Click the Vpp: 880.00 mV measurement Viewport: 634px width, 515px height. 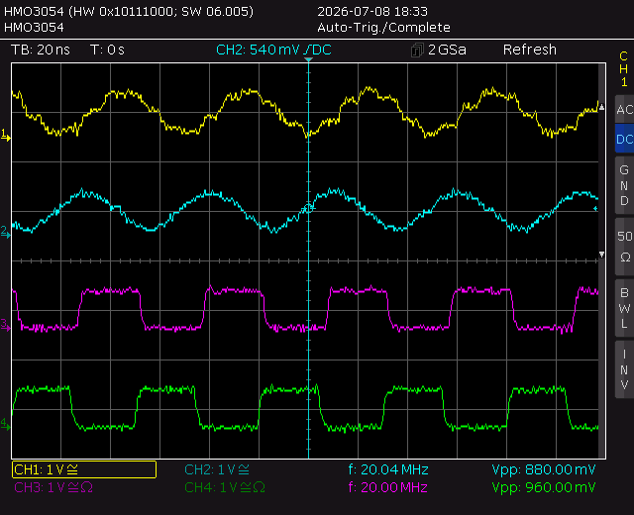coord(544,469)
